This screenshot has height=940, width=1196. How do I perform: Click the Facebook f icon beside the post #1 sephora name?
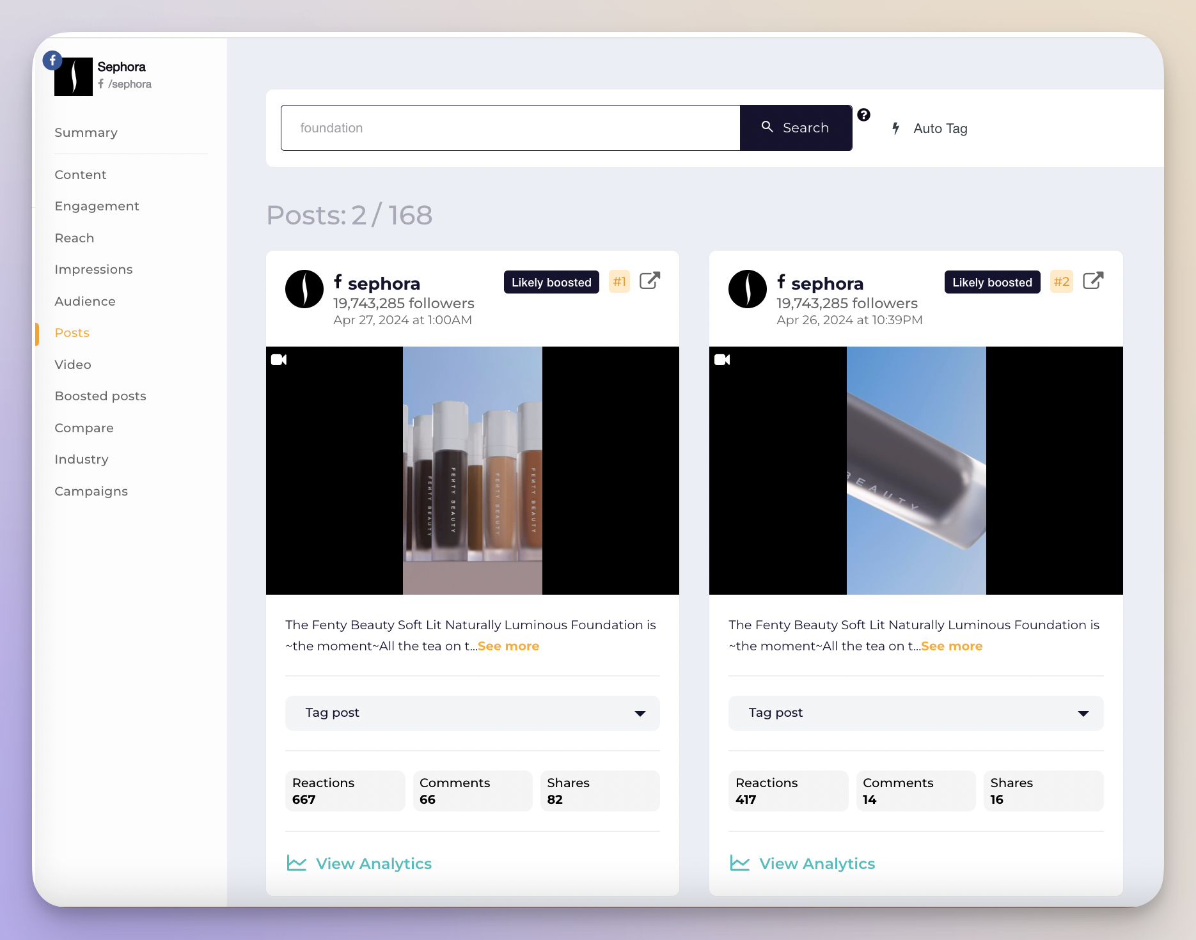(338, 281)
